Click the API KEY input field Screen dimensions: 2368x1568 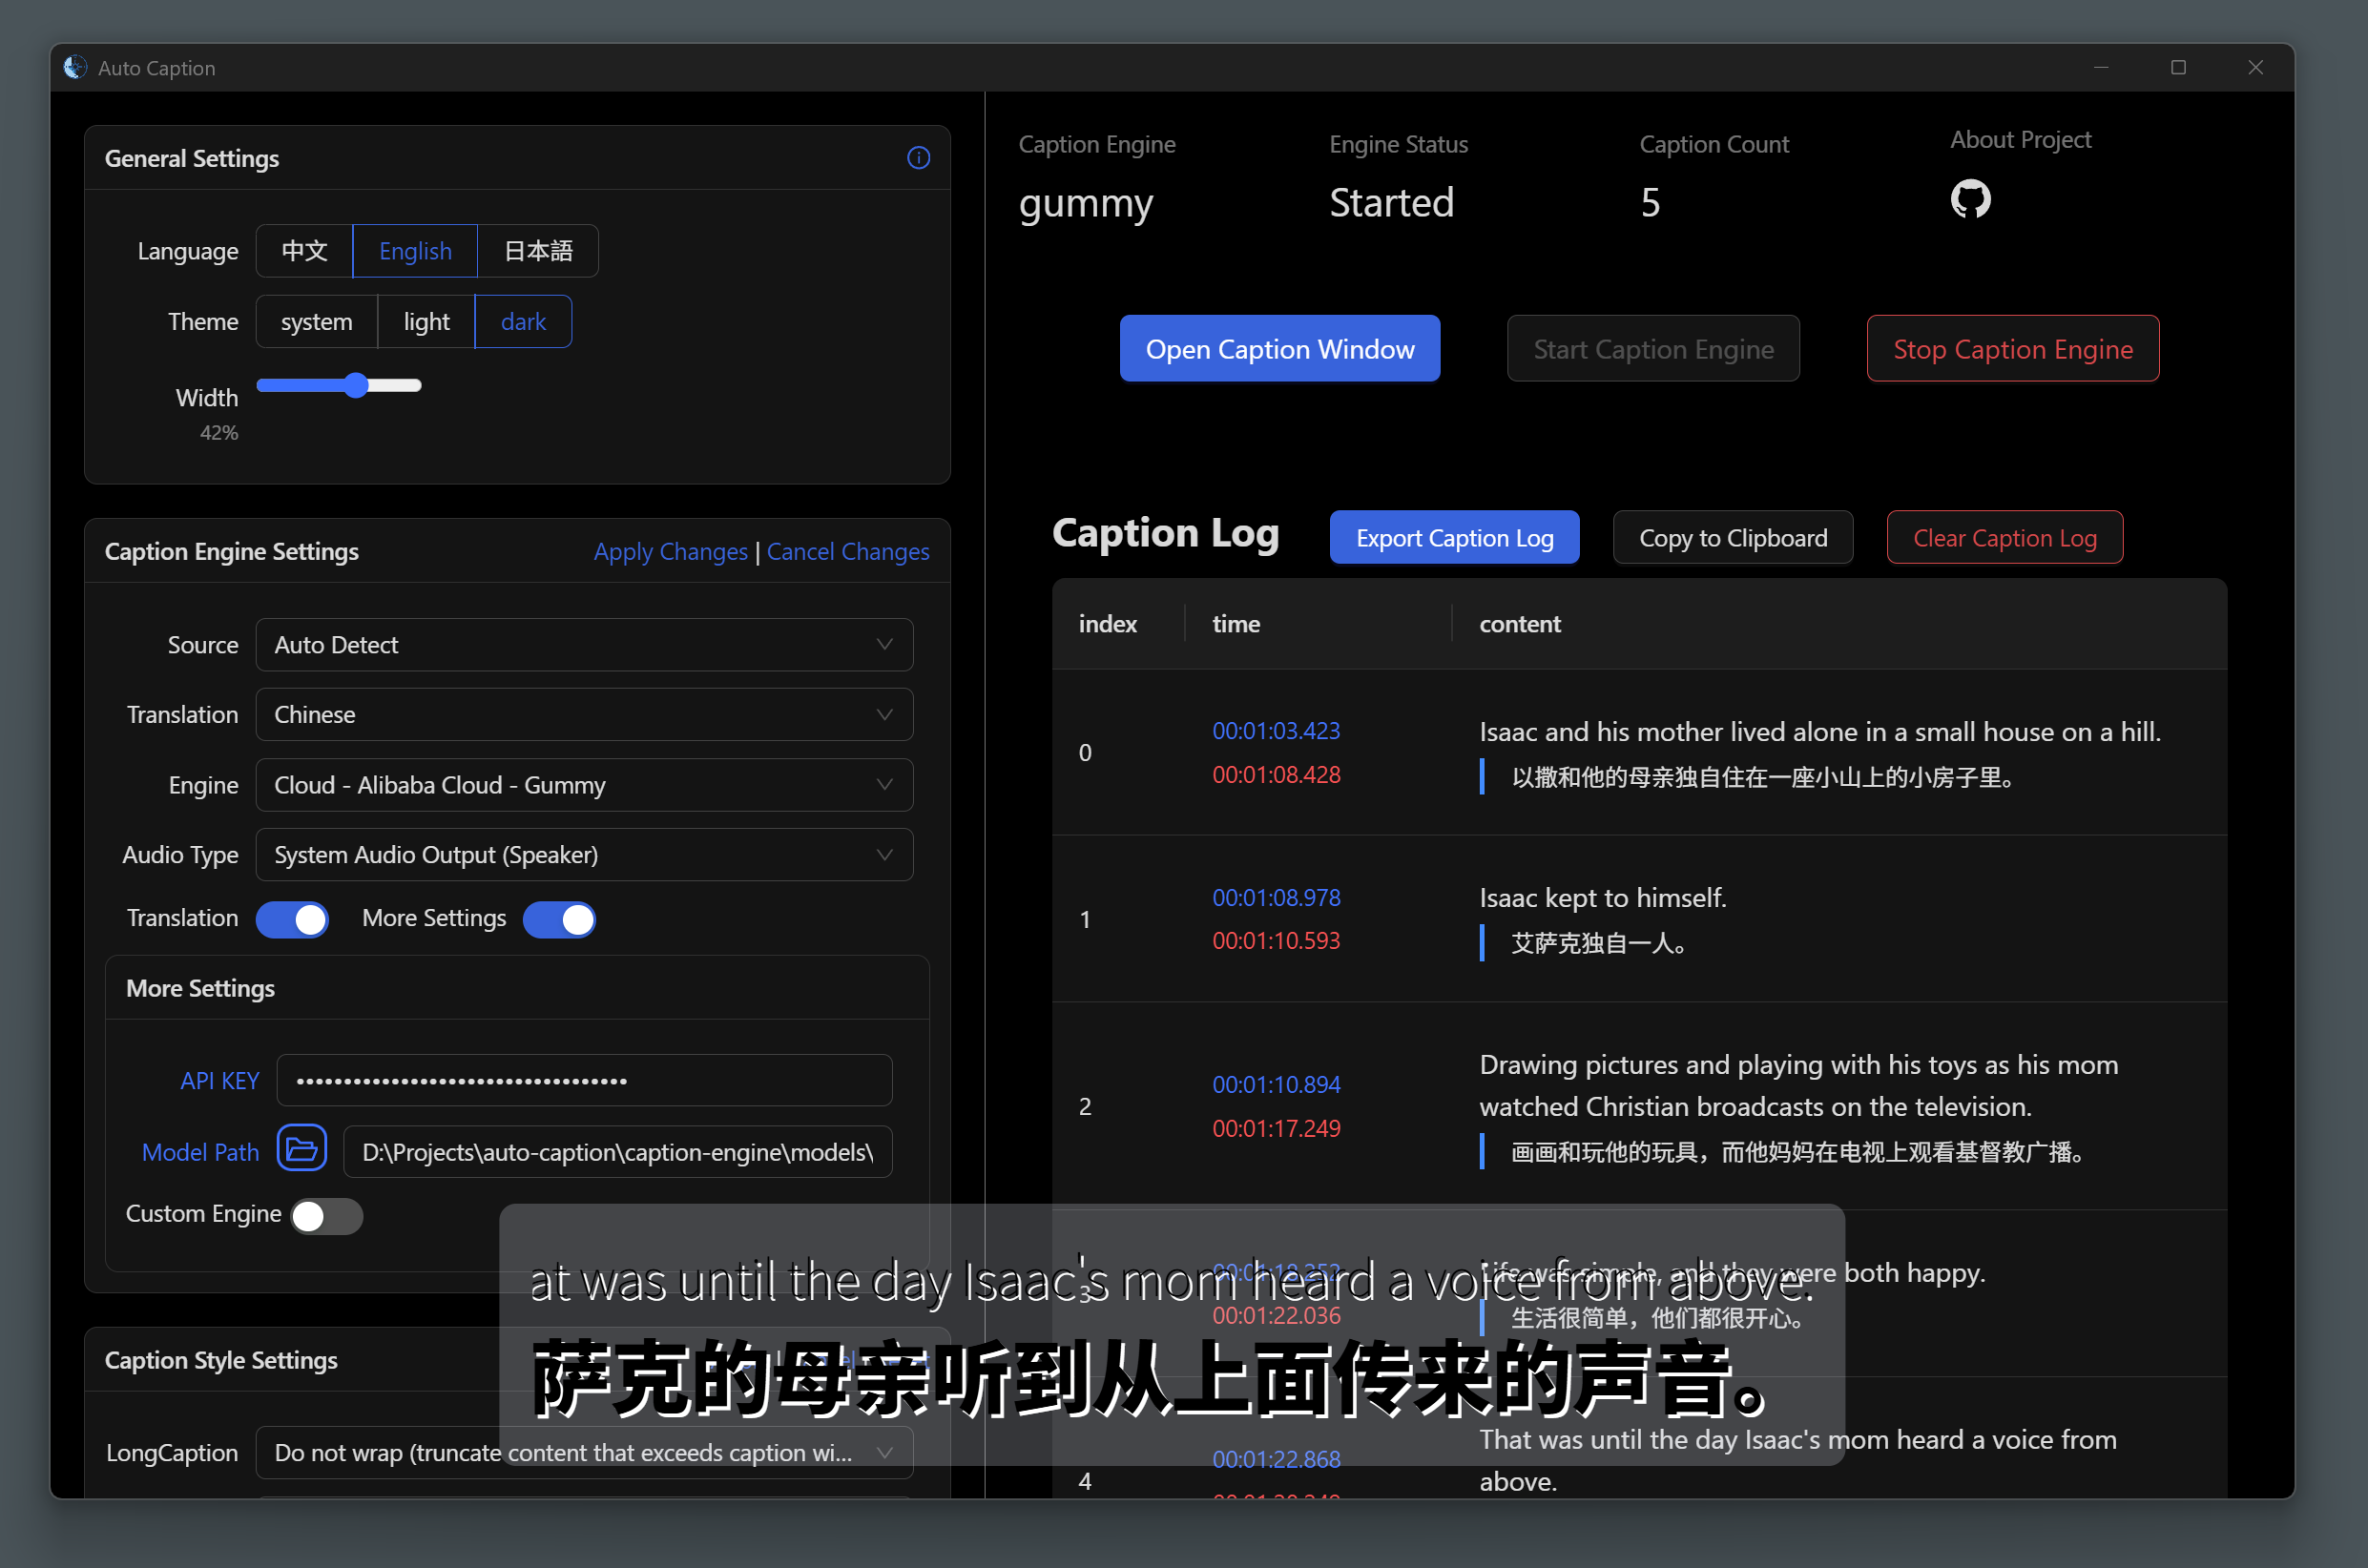coord(584,1080)
